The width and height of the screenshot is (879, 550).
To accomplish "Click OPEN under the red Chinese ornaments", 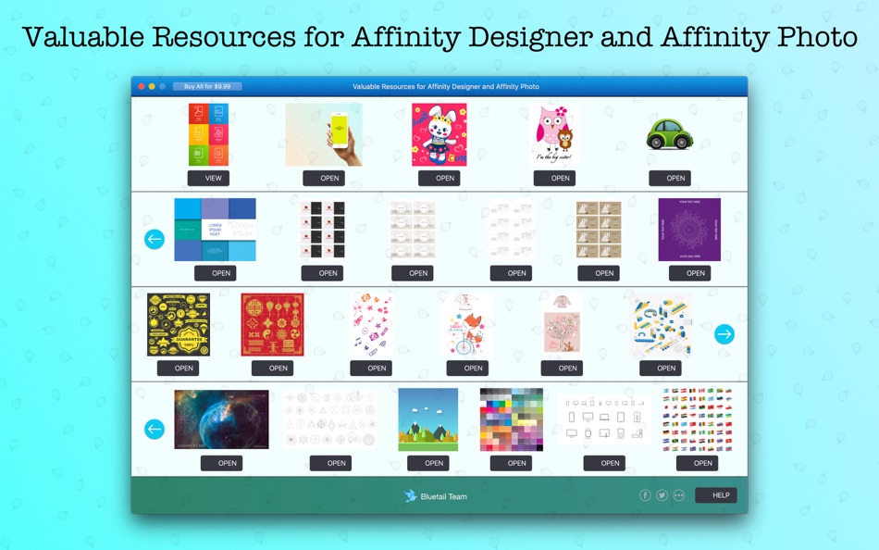I will tap(272, 369).
